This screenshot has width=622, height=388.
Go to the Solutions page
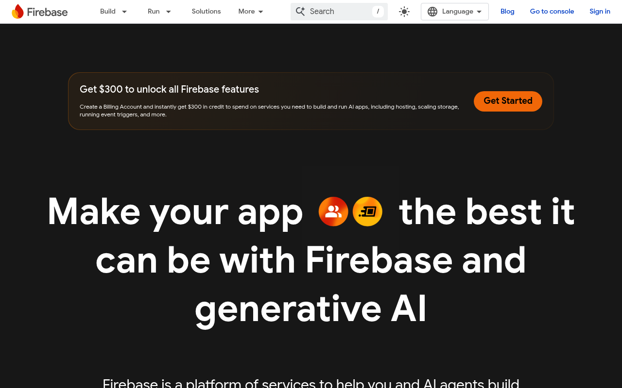point(206,11)
